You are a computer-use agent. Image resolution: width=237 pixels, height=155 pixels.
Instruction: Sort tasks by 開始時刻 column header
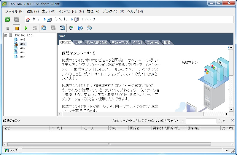click(x=203, y=128)
